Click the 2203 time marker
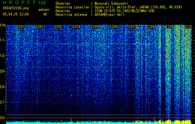 58,27
